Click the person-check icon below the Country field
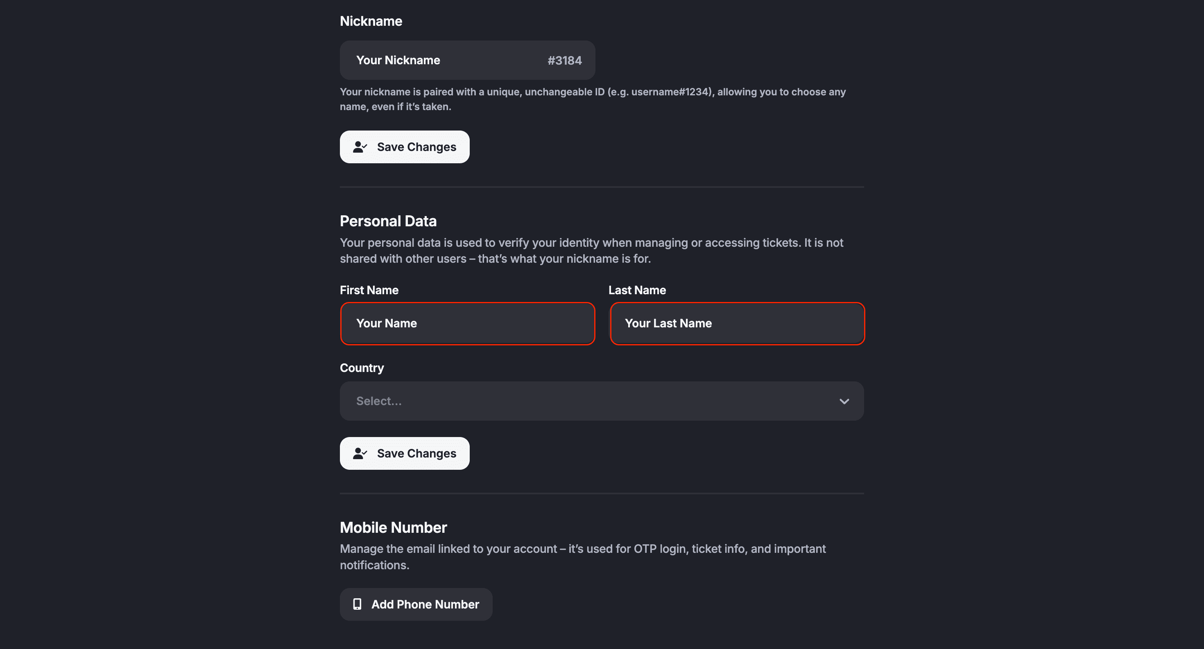The height and width of the screenshot is (649, 1204). 360,453
